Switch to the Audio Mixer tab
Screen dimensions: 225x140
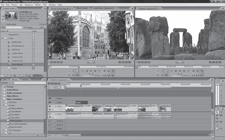(104, 8)
